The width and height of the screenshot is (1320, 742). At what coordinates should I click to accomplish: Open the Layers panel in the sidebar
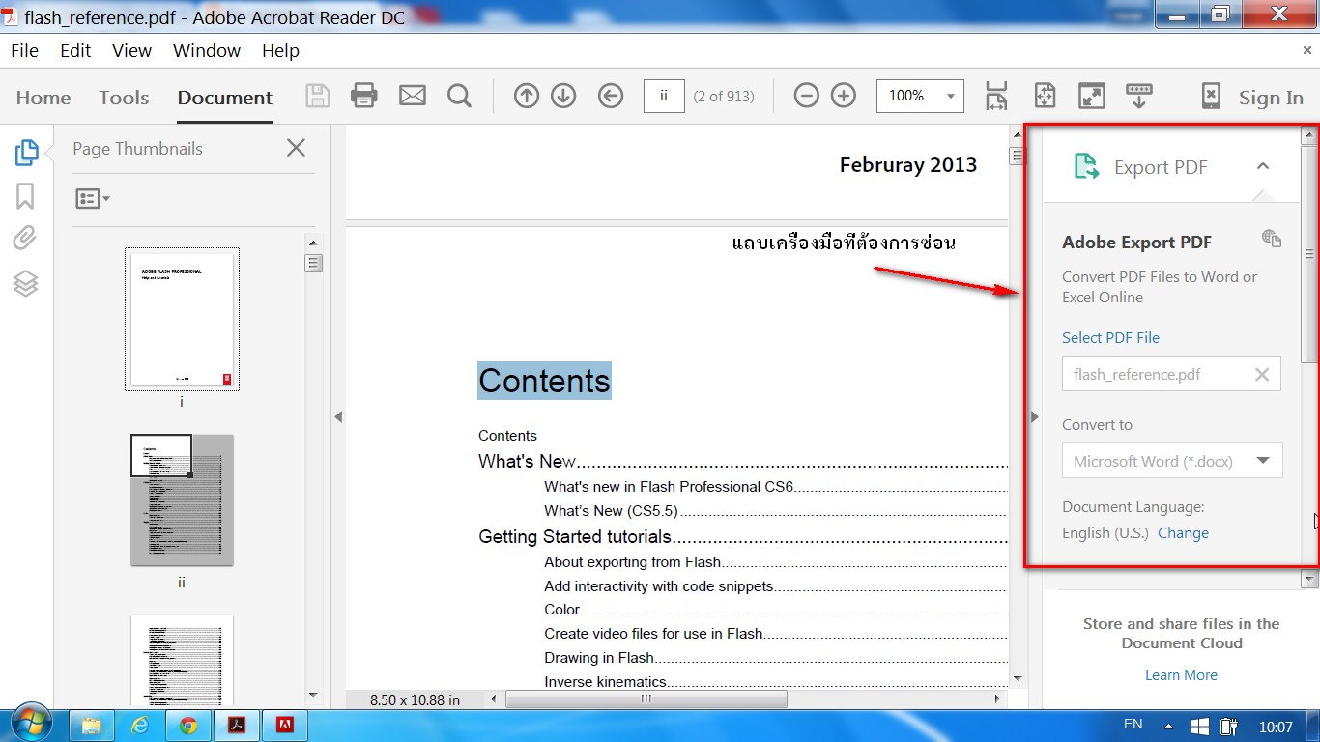26,283
